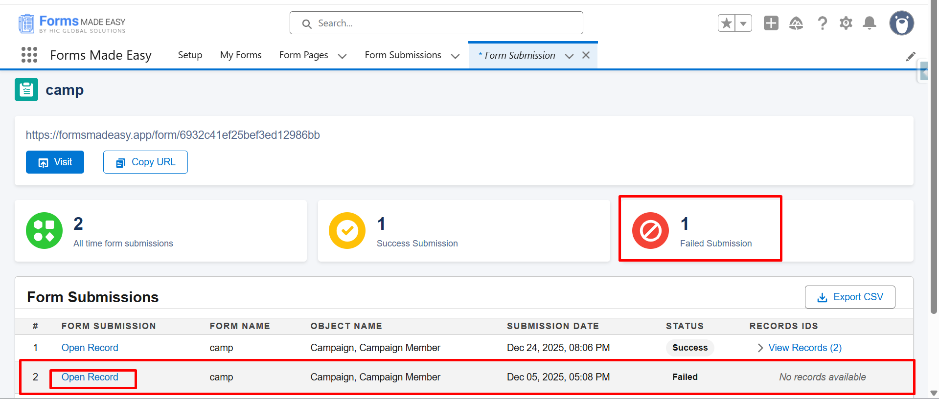The width and height of the screenshot is (939, 399).
Task: Close the Form Submission tab
Action: tap(586, 55)
